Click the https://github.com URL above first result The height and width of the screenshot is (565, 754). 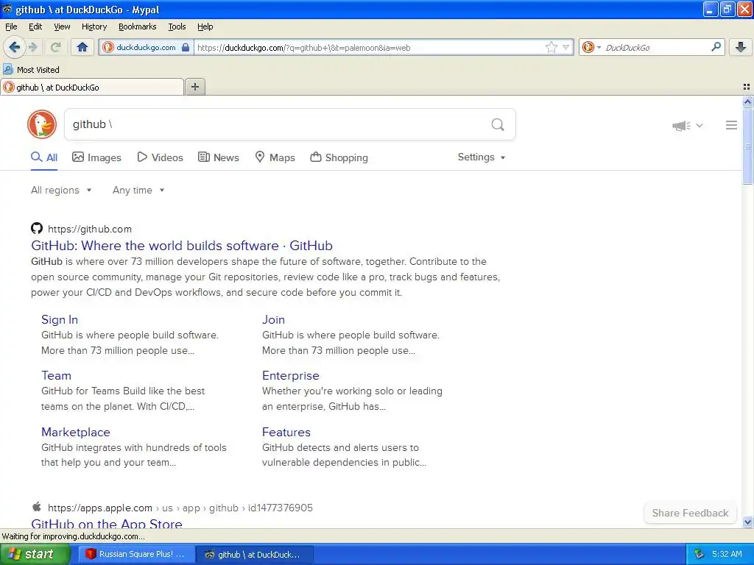tap(89, 229)
